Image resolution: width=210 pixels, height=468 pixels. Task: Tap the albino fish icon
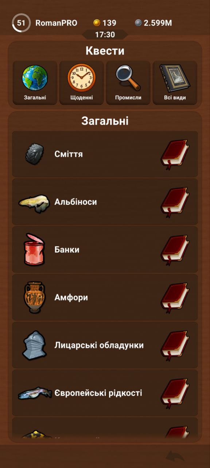(x=34, y=203)
